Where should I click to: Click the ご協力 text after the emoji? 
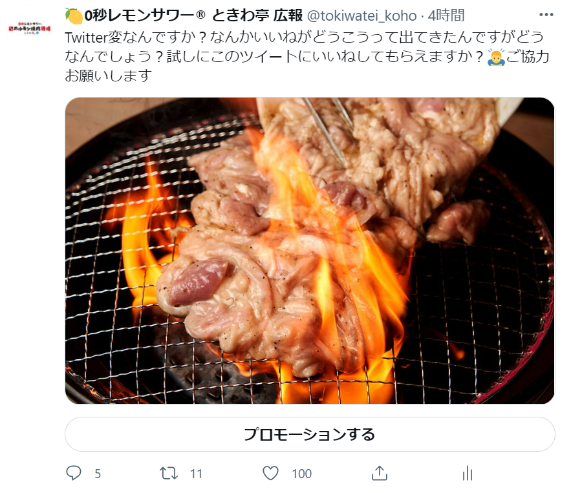528,57
